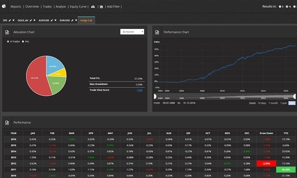The width and height of the screenshot is (297, 178).
Task: Edit the SPX tab with pencil icon
Action: tap(10, 20)
